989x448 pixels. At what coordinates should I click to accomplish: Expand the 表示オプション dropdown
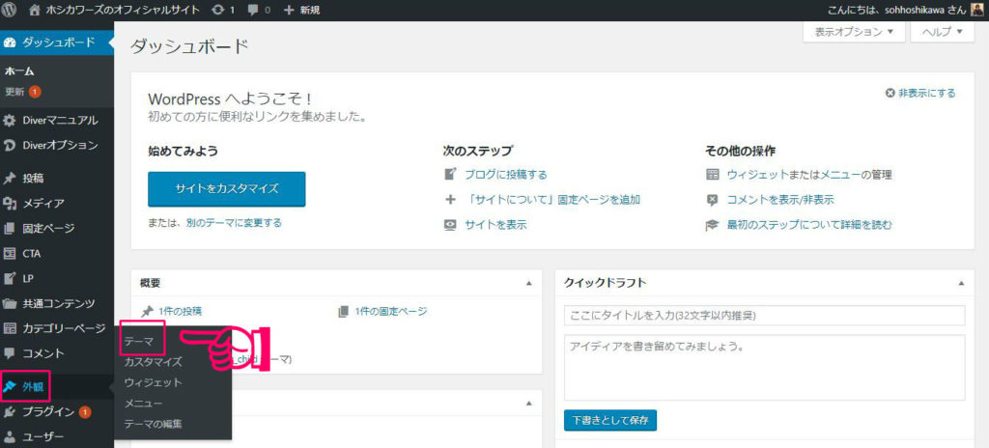854,32
